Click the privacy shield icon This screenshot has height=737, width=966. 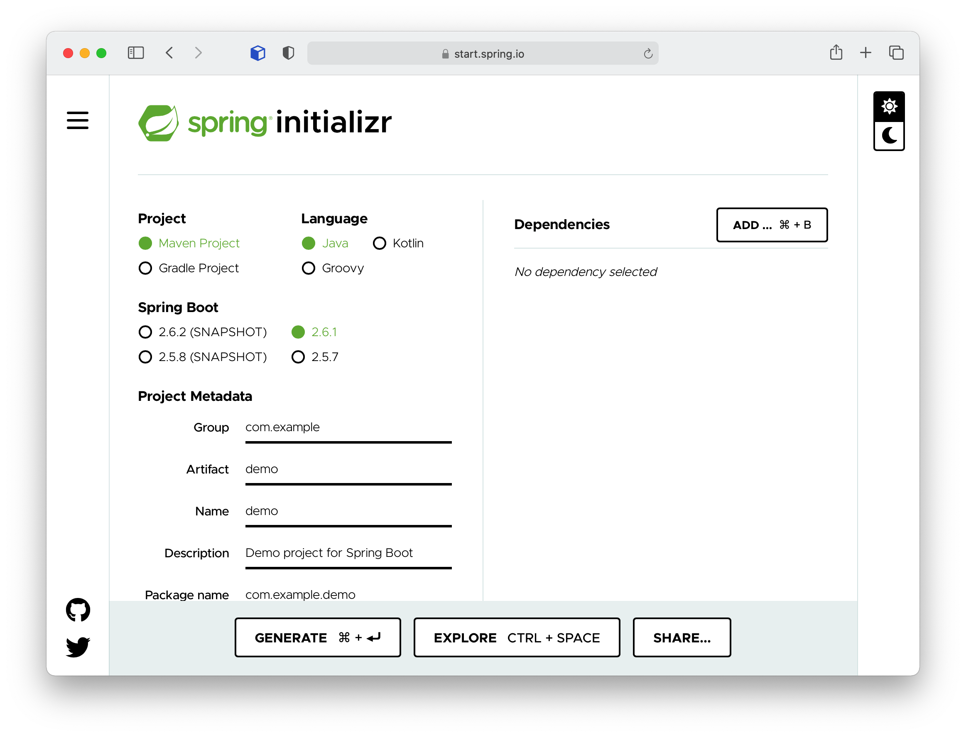pos(288,53)
